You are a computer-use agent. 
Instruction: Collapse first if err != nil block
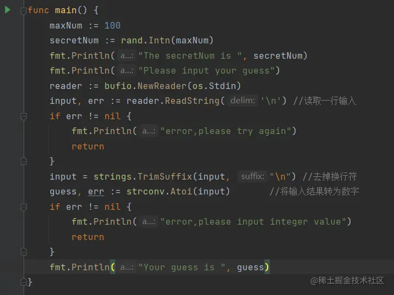tap(24, 116)
